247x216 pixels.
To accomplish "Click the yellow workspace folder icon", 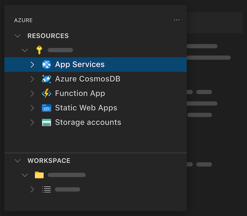I will click(39, 175).
